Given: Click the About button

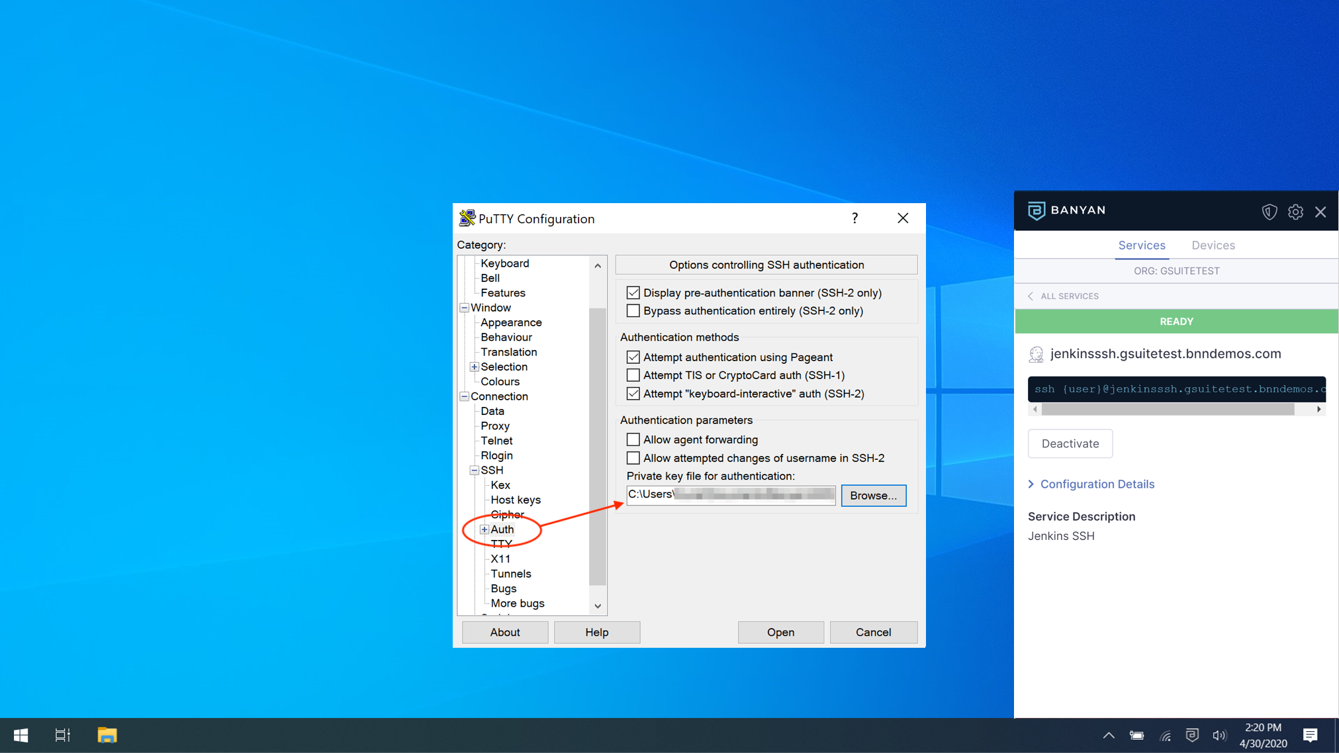Looking at the screenshot, I should pyautogui.click(x=504, y=633).
